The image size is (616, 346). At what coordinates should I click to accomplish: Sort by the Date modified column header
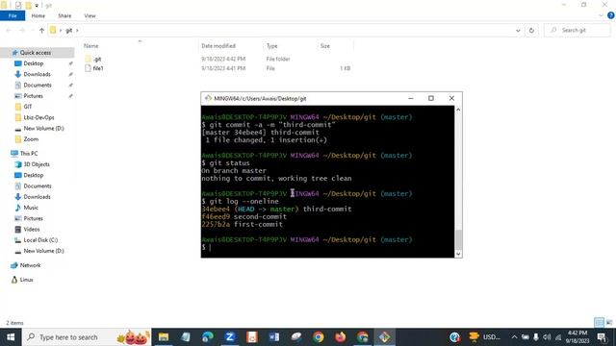point(218,46)
